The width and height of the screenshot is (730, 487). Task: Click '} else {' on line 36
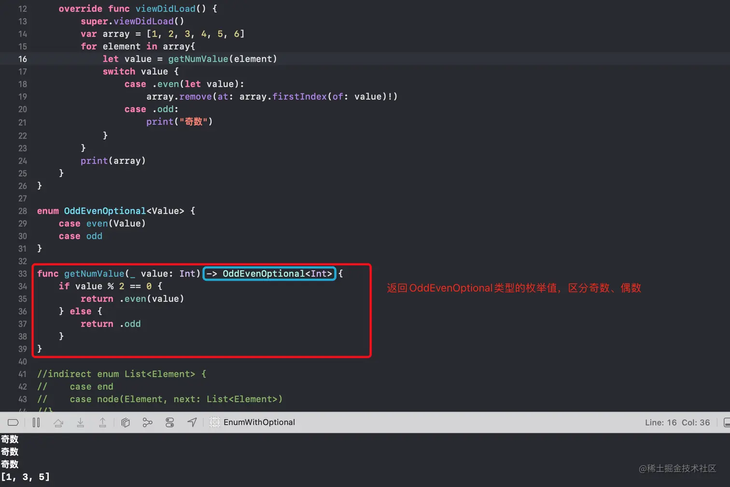click(81, 311)
